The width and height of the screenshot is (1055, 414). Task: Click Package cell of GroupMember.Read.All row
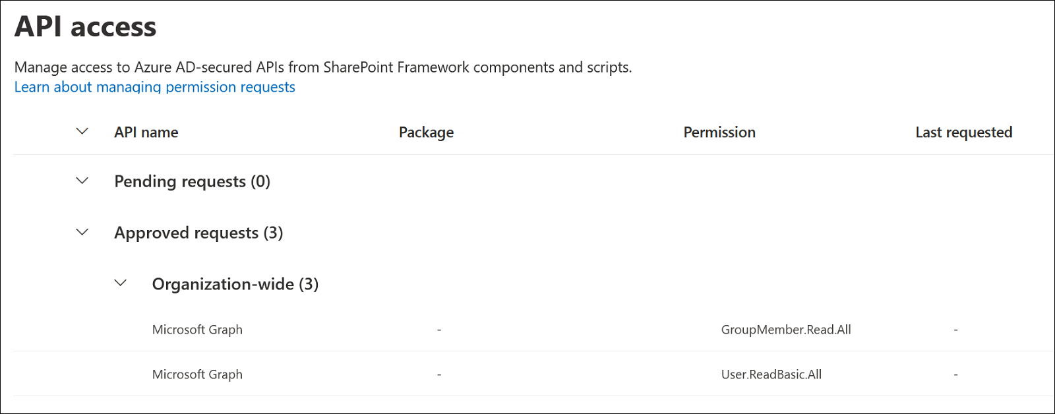[x=439, y=330]
